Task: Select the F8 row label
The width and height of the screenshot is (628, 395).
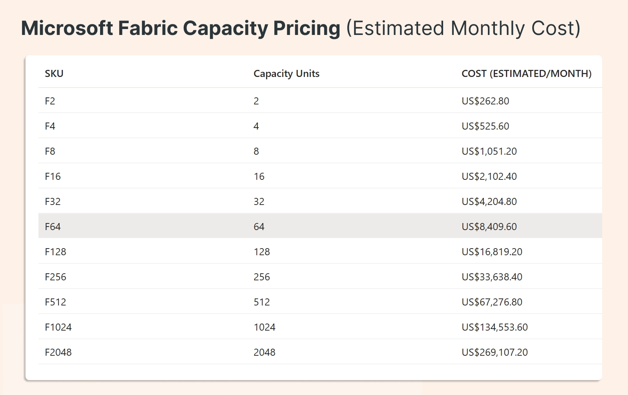Action: (x=50, y=152)
